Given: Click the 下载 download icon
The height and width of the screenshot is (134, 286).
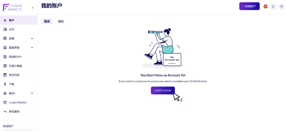Looking at the screenshot, I should click(x=5, y=84).
